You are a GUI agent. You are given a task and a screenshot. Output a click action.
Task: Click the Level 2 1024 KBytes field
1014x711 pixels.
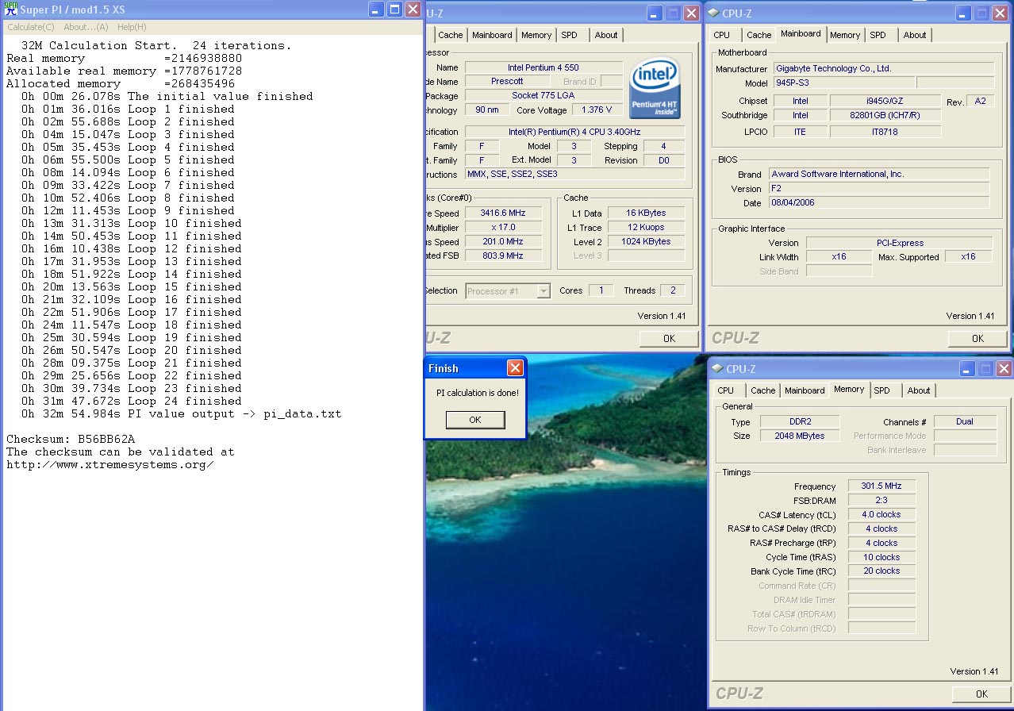(x=646, y=242)
